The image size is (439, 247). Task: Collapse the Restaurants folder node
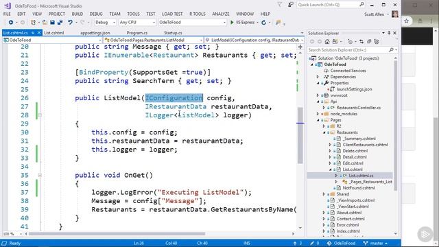click(324, 132)
